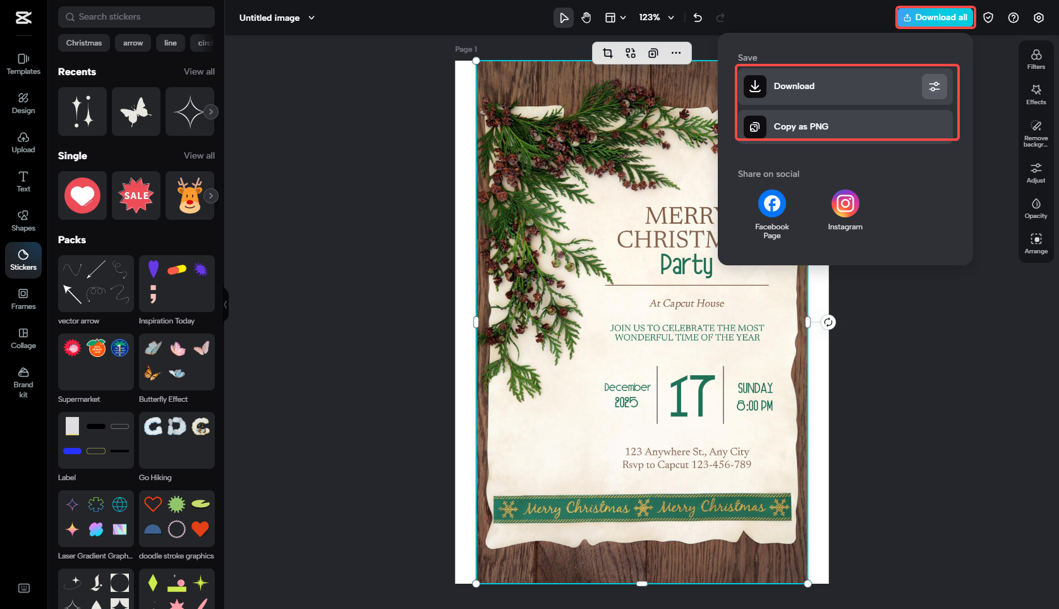Open the Untitled image title menu
Screen dimensions: 1059x609
(x=277, y=18)
